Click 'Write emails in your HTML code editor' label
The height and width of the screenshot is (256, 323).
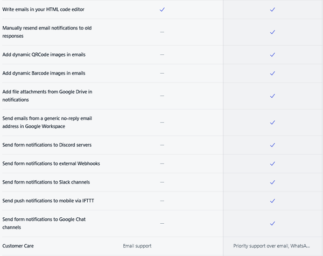click(x=43, y=10)
